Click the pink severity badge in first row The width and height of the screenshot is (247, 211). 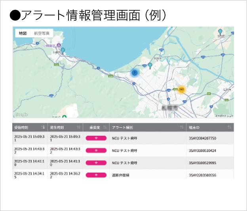(x=96, y=138)
